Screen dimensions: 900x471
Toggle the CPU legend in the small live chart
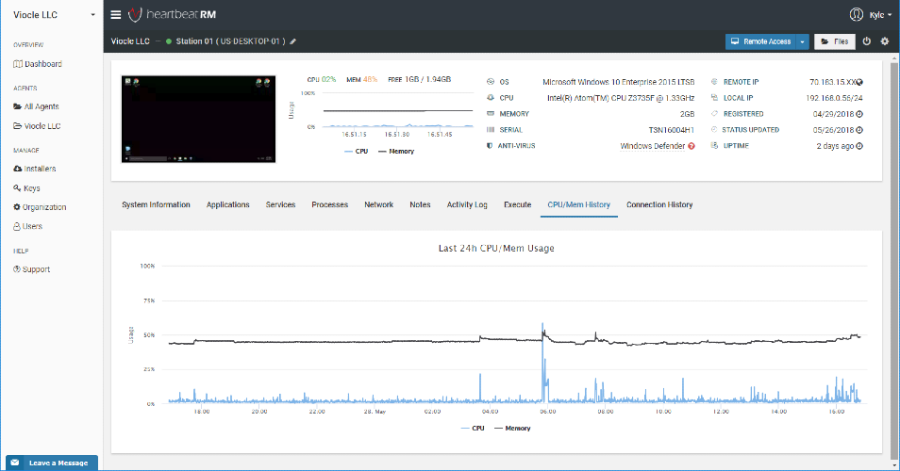(357, 152)
